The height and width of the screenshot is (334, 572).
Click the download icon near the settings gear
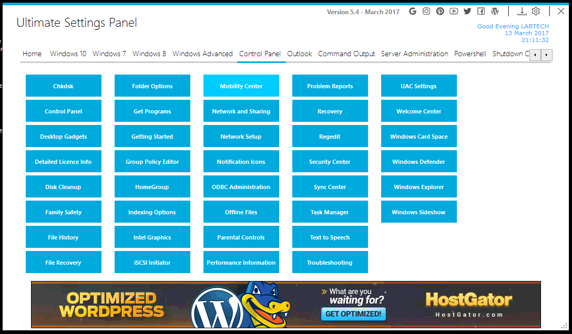coord(522,11)
